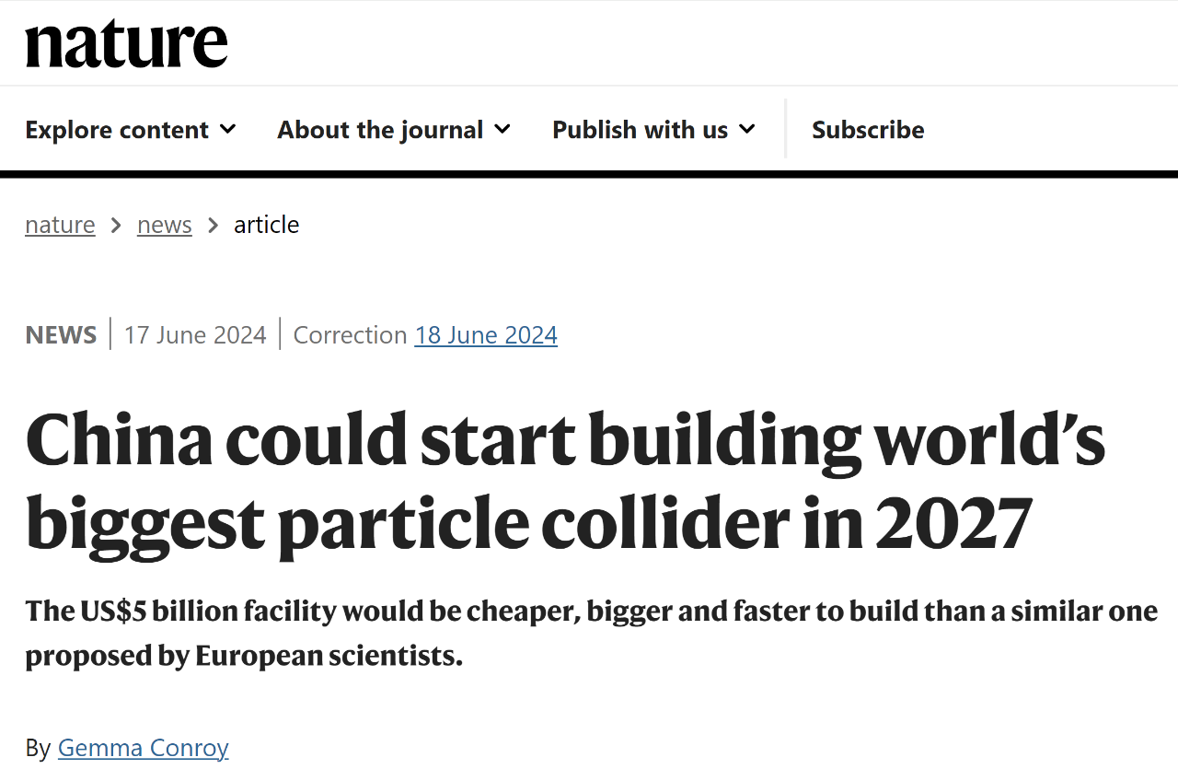
Task: Open the Explore content menu label
Action: pyautogui.click(x=117, y=130)
